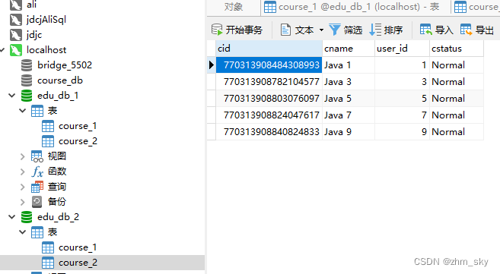Click the 导出 export button

[x=477, y=30]
